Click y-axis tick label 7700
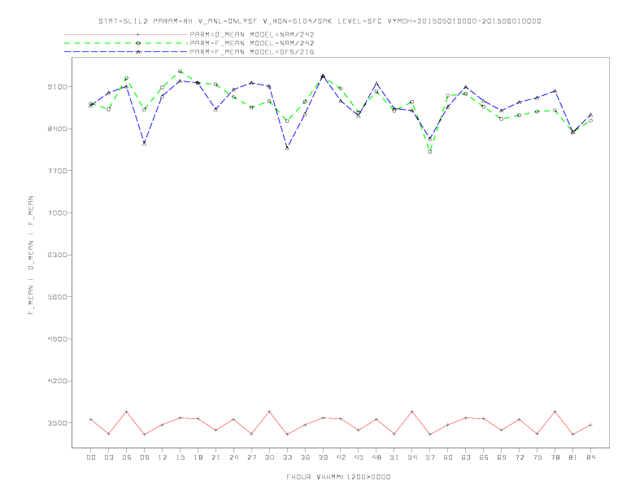The width and height of the screenshot is (644, 498). [x=59, y=171]
